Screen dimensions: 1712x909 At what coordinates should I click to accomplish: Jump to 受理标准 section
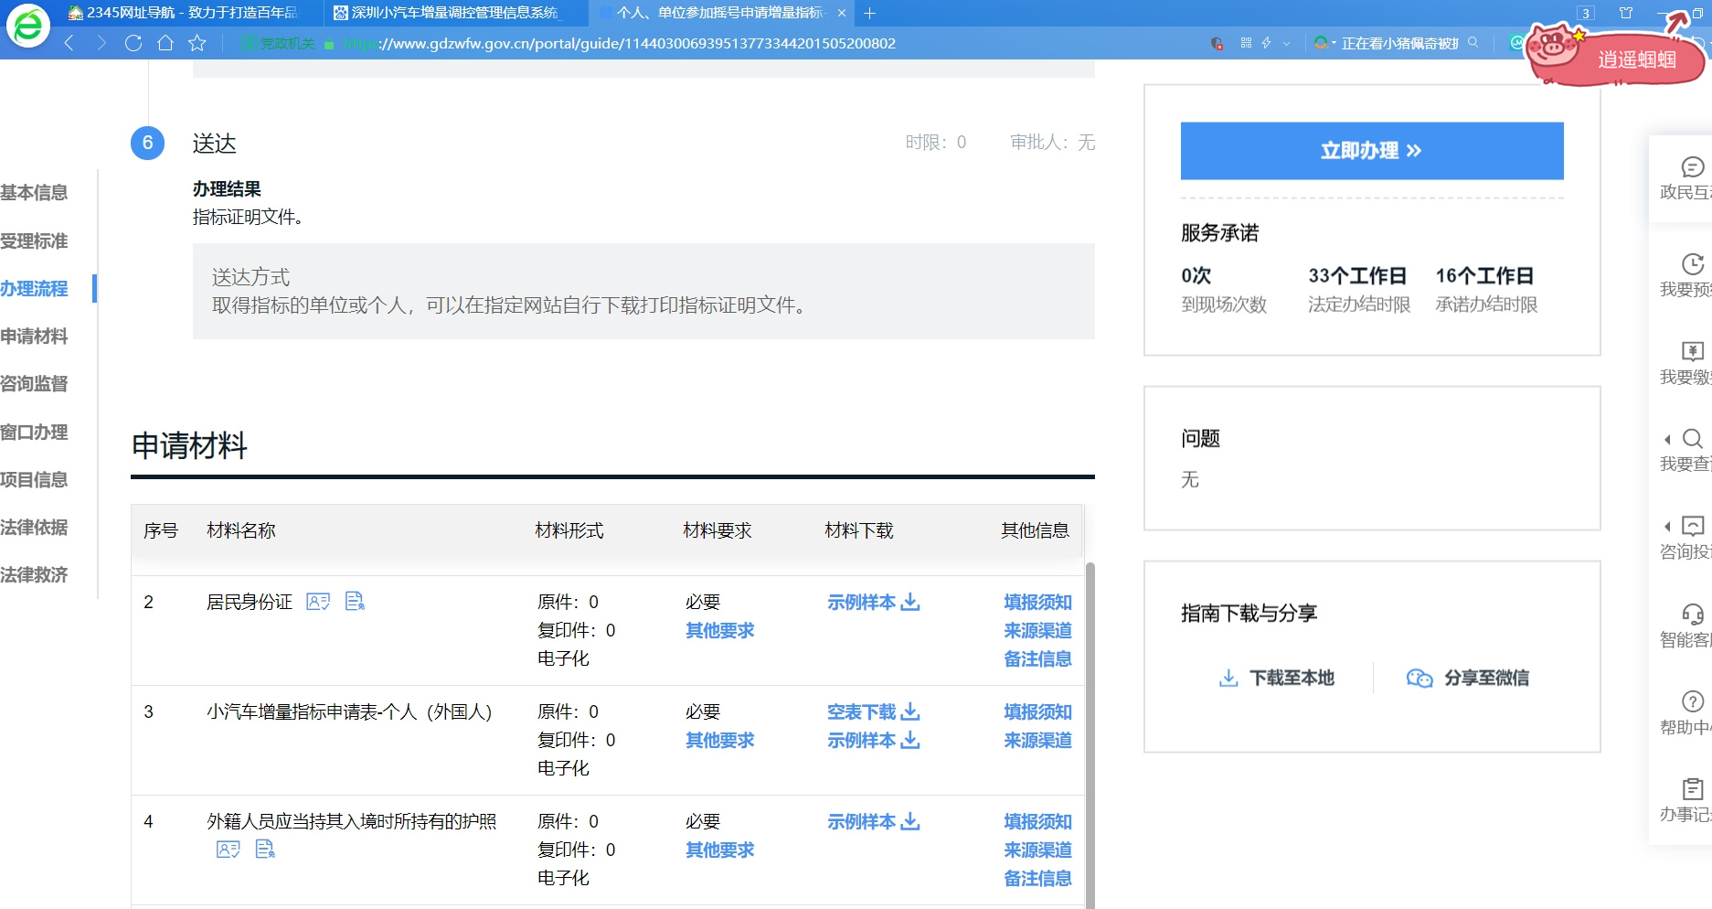[34, 241]
